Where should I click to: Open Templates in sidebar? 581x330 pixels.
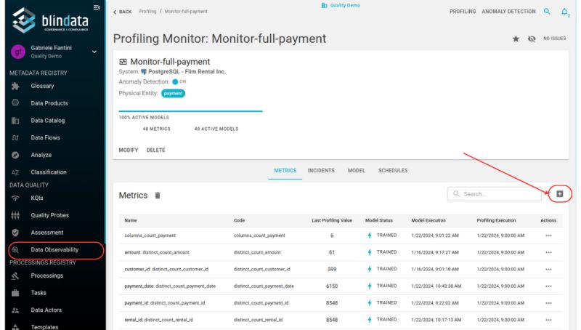44,326
